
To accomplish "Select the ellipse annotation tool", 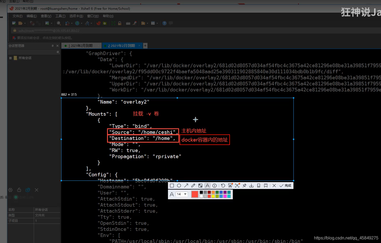I will [x=179, y=186].
